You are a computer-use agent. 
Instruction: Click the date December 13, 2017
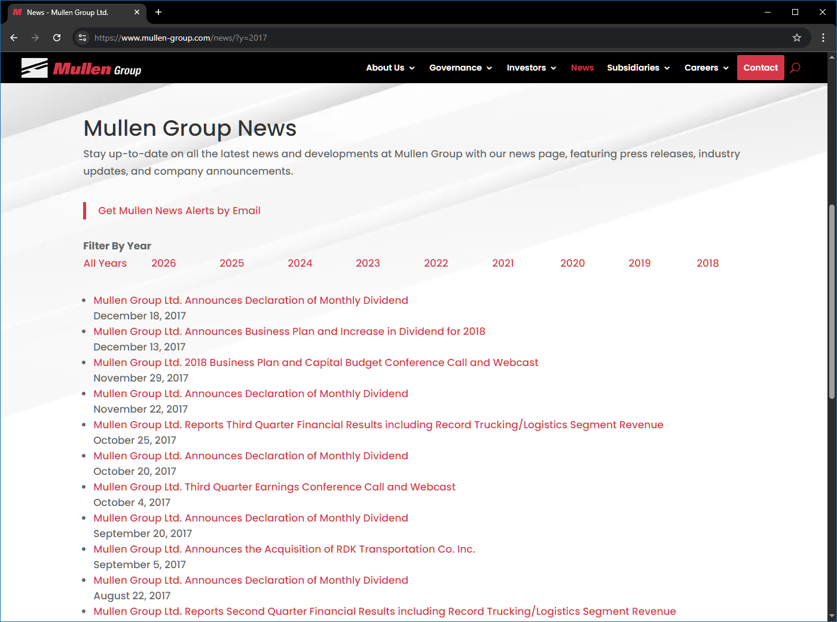[x=139, y=347]
